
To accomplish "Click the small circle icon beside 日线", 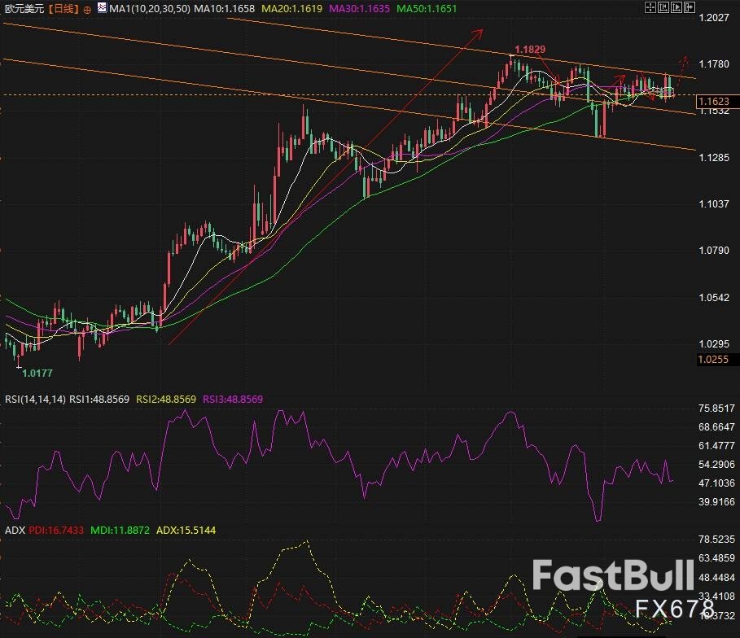I will (x=87, y=10).
